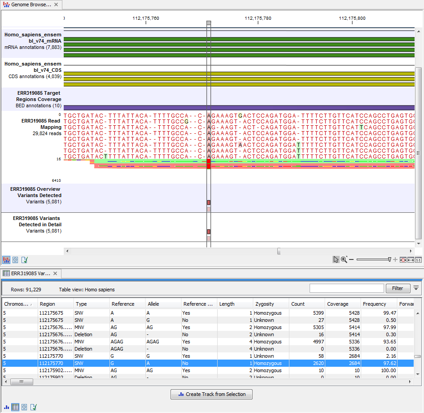Click the fit-to-width zoom icon
Viewport: 424px width, 413px height.
411,259
